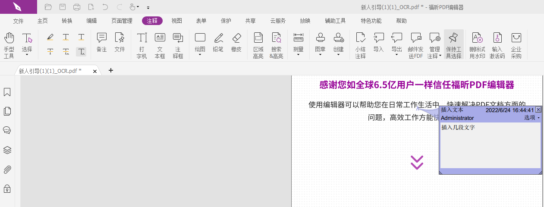Switch to the 视图 tab

coord(176,21)
